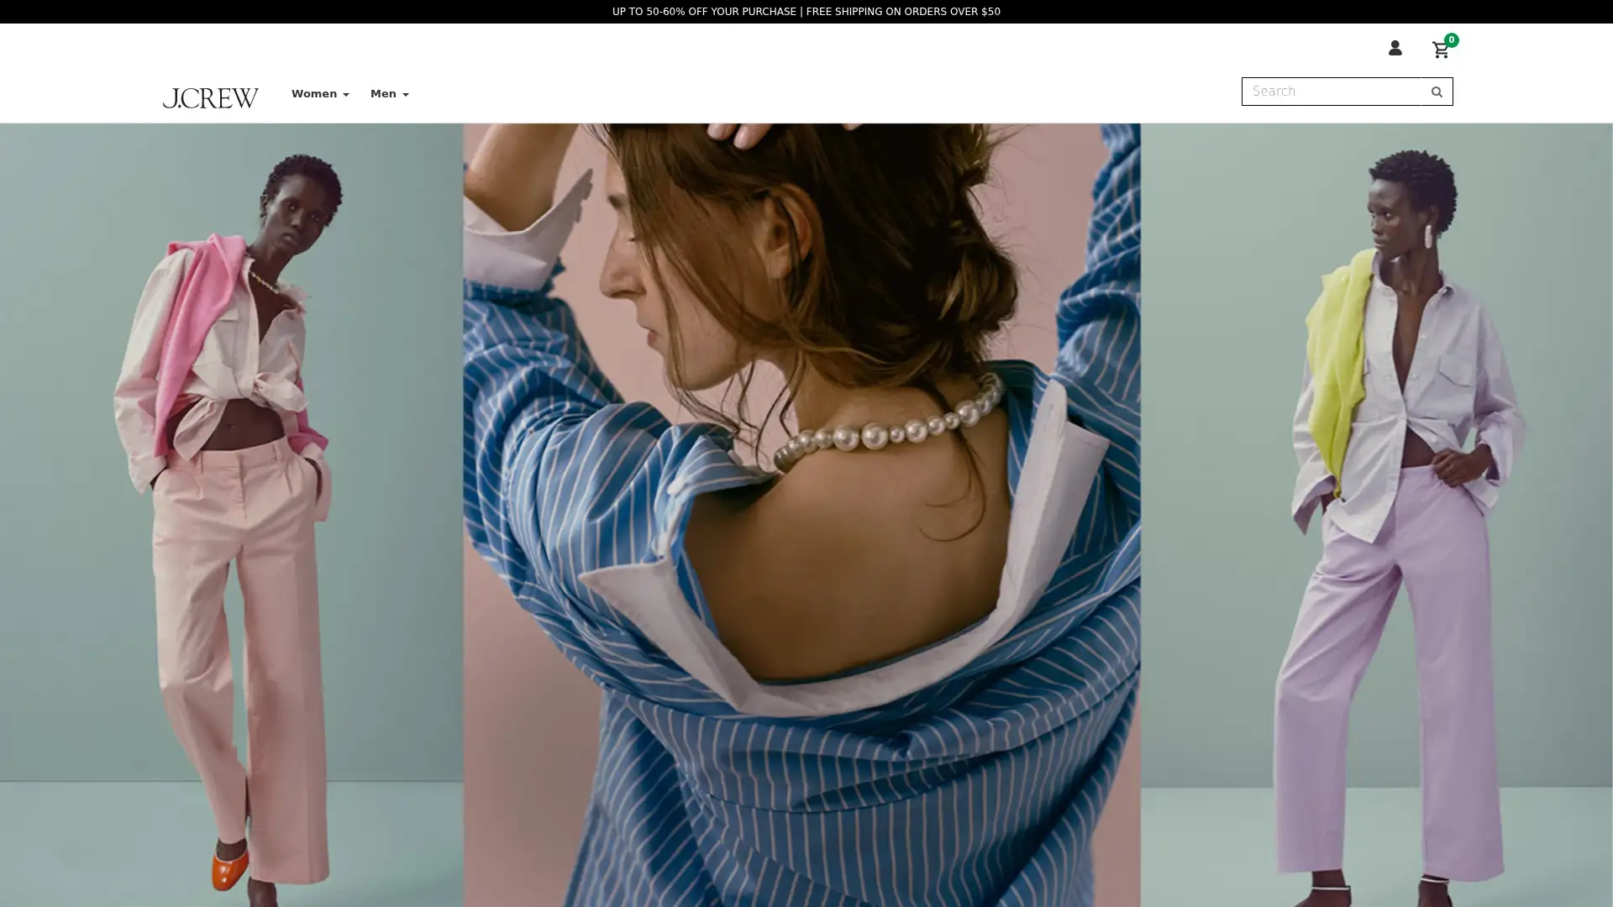Click the 50-60% off promotional banner
This screenshot has width=1613, height=907.
click(703, 11)
